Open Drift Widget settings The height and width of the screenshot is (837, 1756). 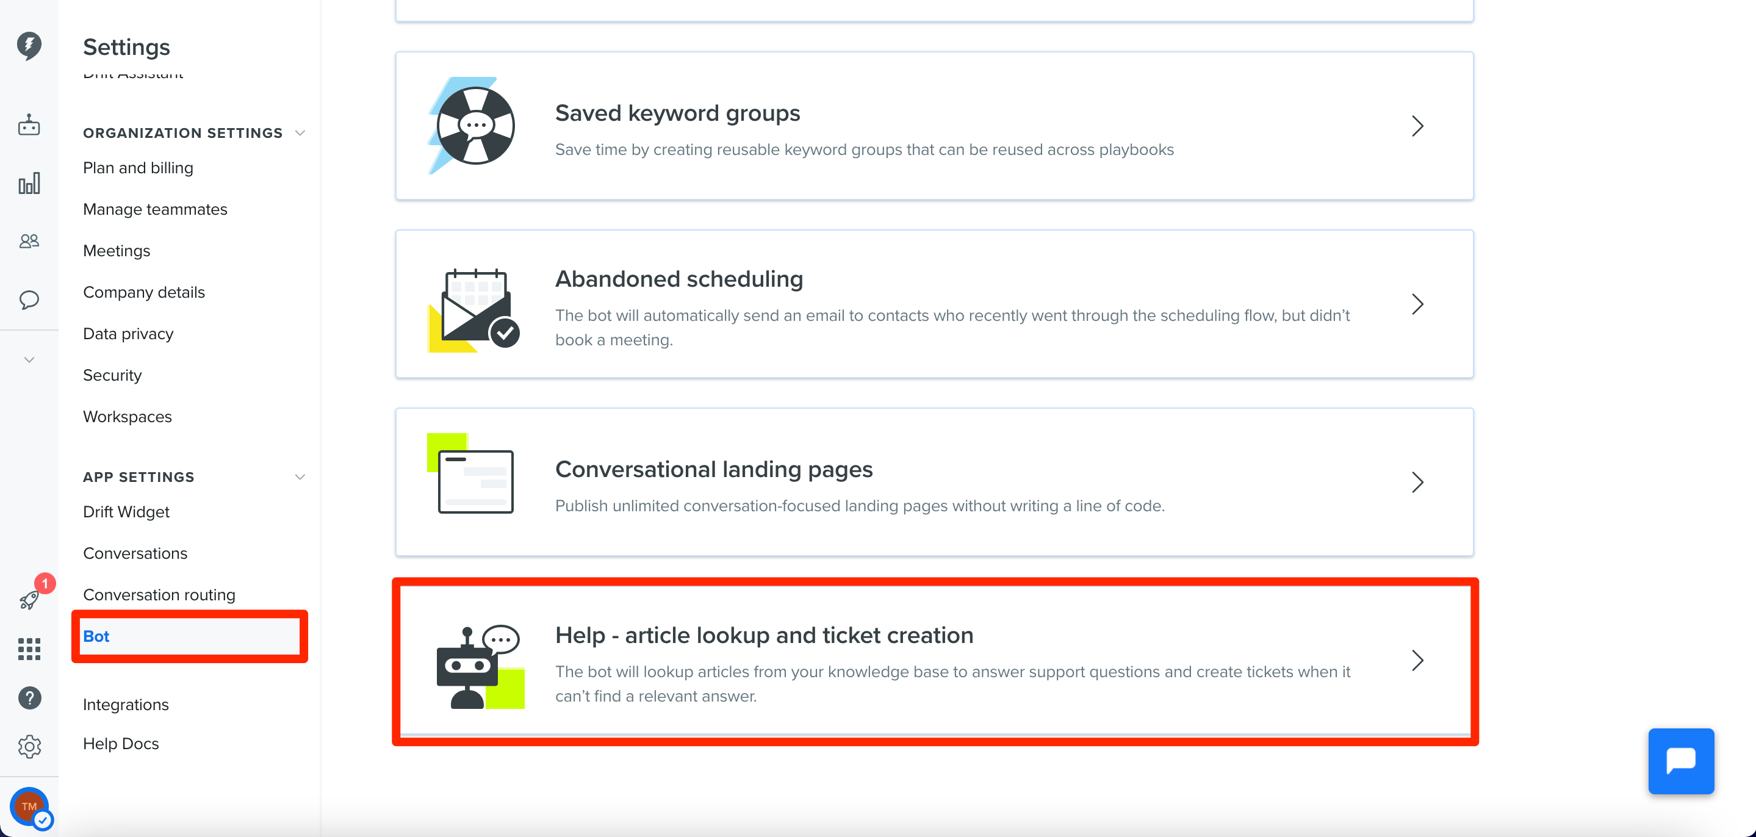[126, 512]
